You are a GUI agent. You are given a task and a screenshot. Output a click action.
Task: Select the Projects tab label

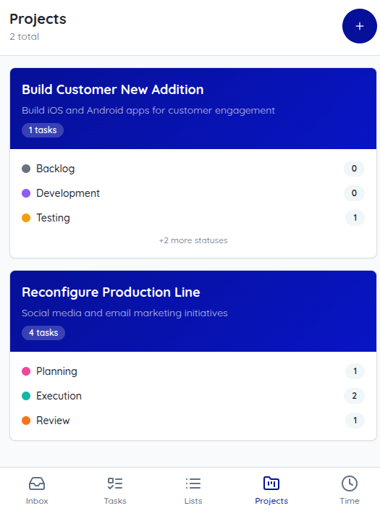[x=271, y=501]
